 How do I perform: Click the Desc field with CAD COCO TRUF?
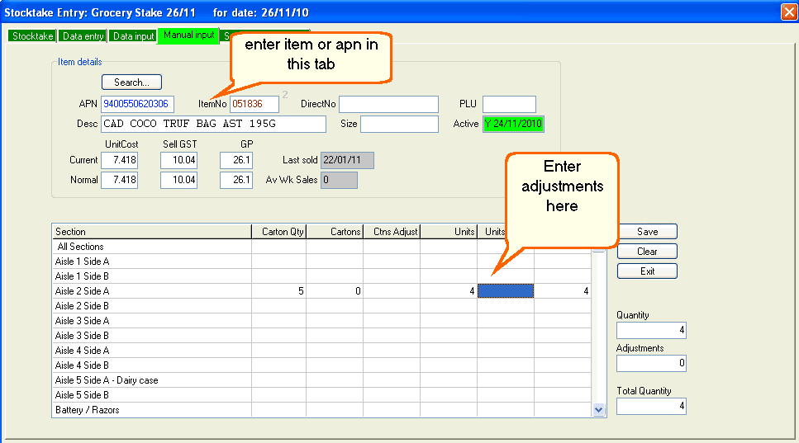pyautogui.click(x=213, y=124)
